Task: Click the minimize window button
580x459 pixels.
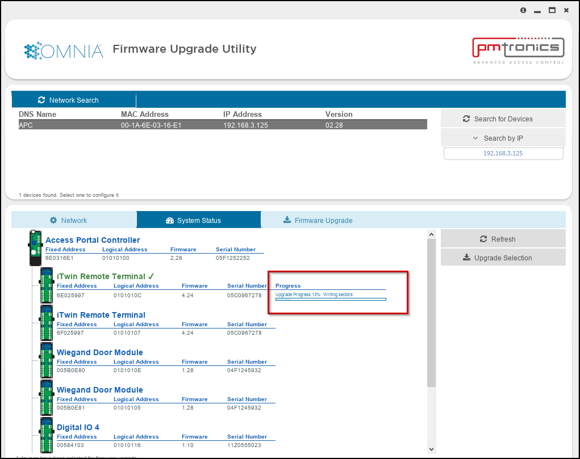Action: click(x=537, y=11)
